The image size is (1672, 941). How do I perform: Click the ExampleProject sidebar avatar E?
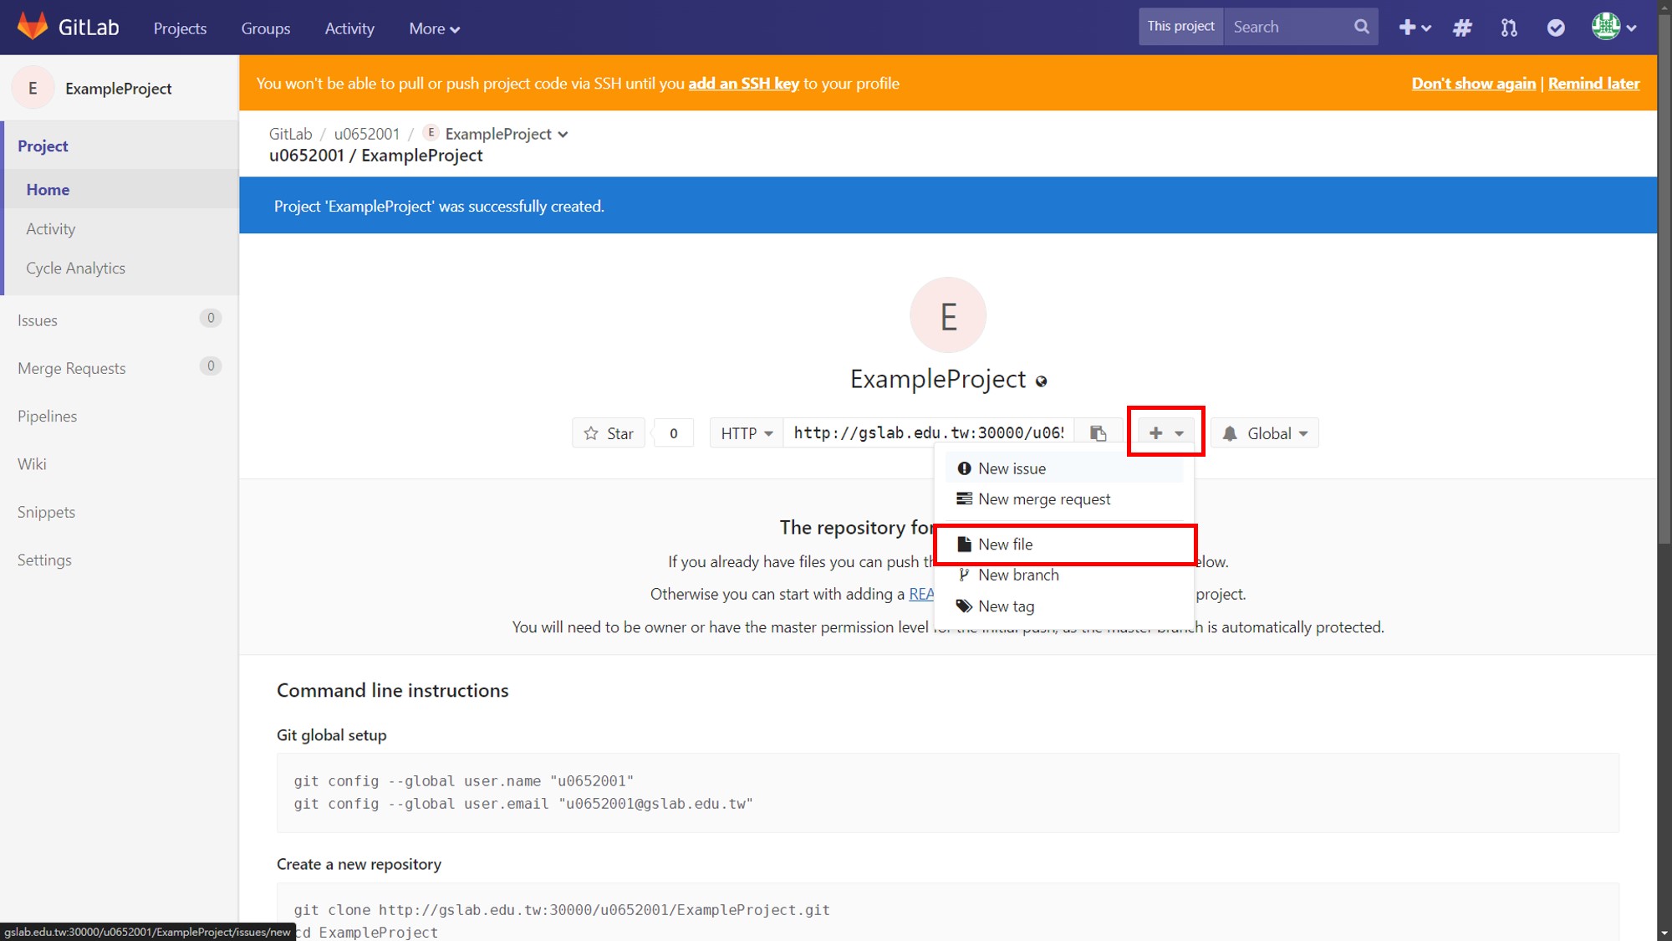pos(33,88)
